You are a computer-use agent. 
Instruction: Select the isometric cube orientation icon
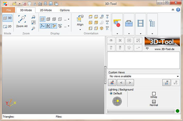coord(102,28)
